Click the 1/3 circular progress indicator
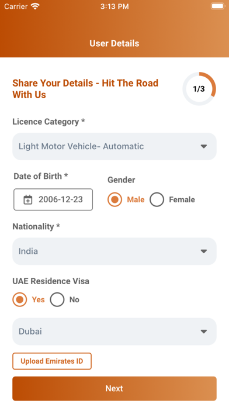Viewport: 229px width, 407px height. pos(199,89)
